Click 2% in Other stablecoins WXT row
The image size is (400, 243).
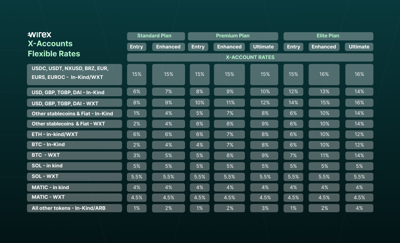137,124
